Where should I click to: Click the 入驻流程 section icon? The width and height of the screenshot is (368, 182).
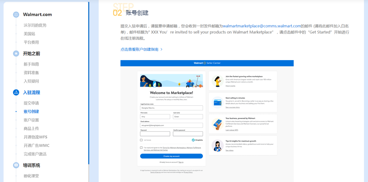click(x=16, y=92)
